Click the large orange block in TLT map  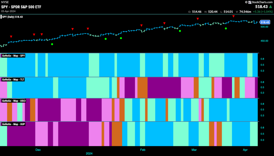tap(142, 88)
